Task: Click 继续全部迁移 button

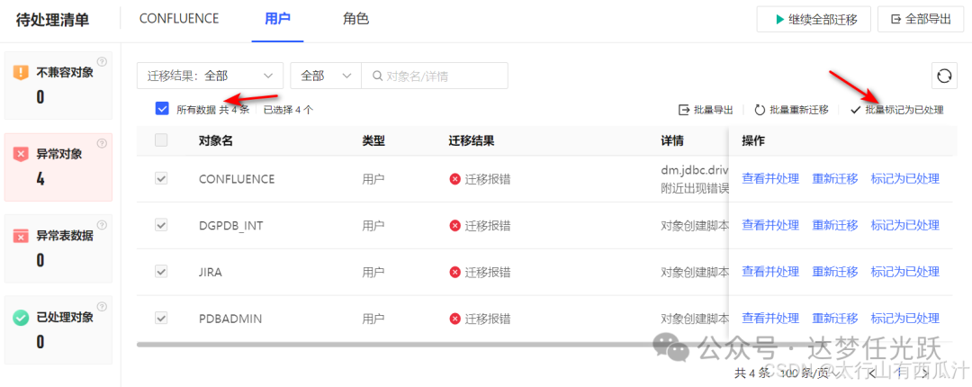Action: pyautogui.click(x=814, y=19)
